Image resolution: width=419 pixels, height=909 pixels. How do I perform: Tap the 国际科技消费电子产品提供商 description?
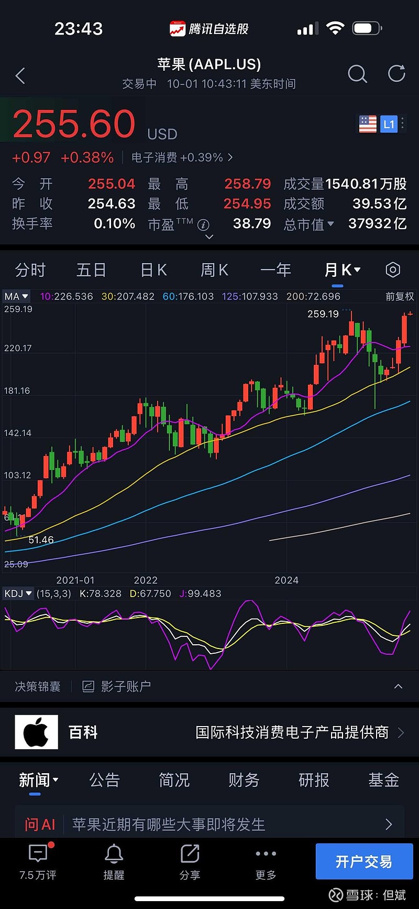click(292, 732)
